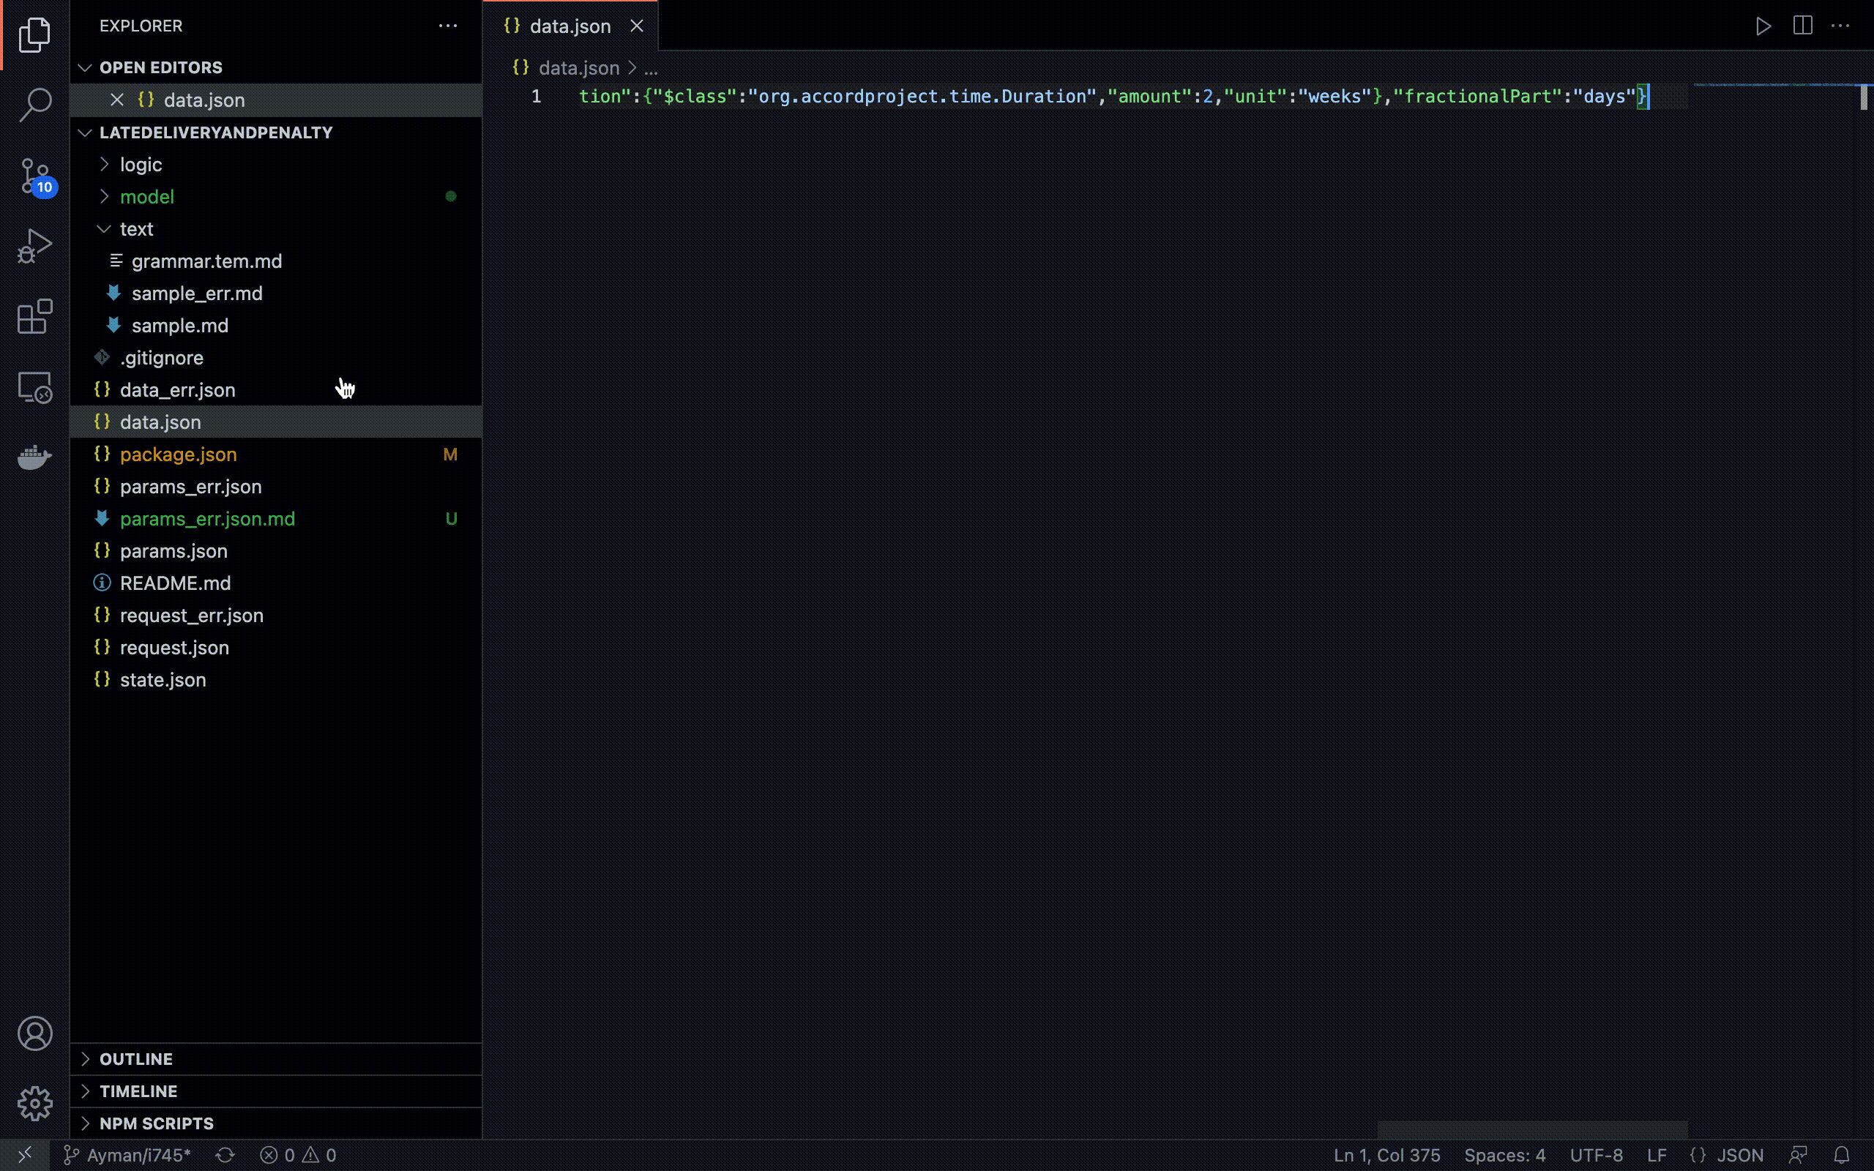Toggle split editor right
The height and width of the screenshot is (1171, 1874).
click(1802, 26)
